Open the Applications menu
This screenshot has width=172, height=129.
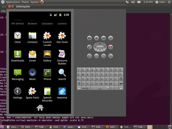(13, 2)
